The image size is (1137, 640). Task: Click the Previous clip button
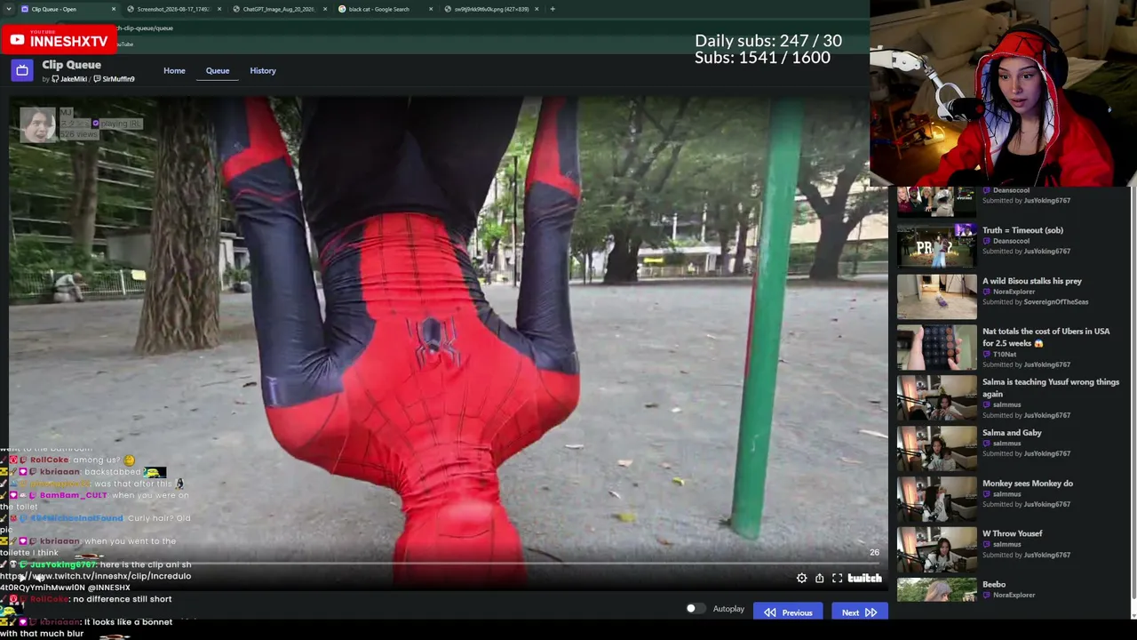point(787,612)
